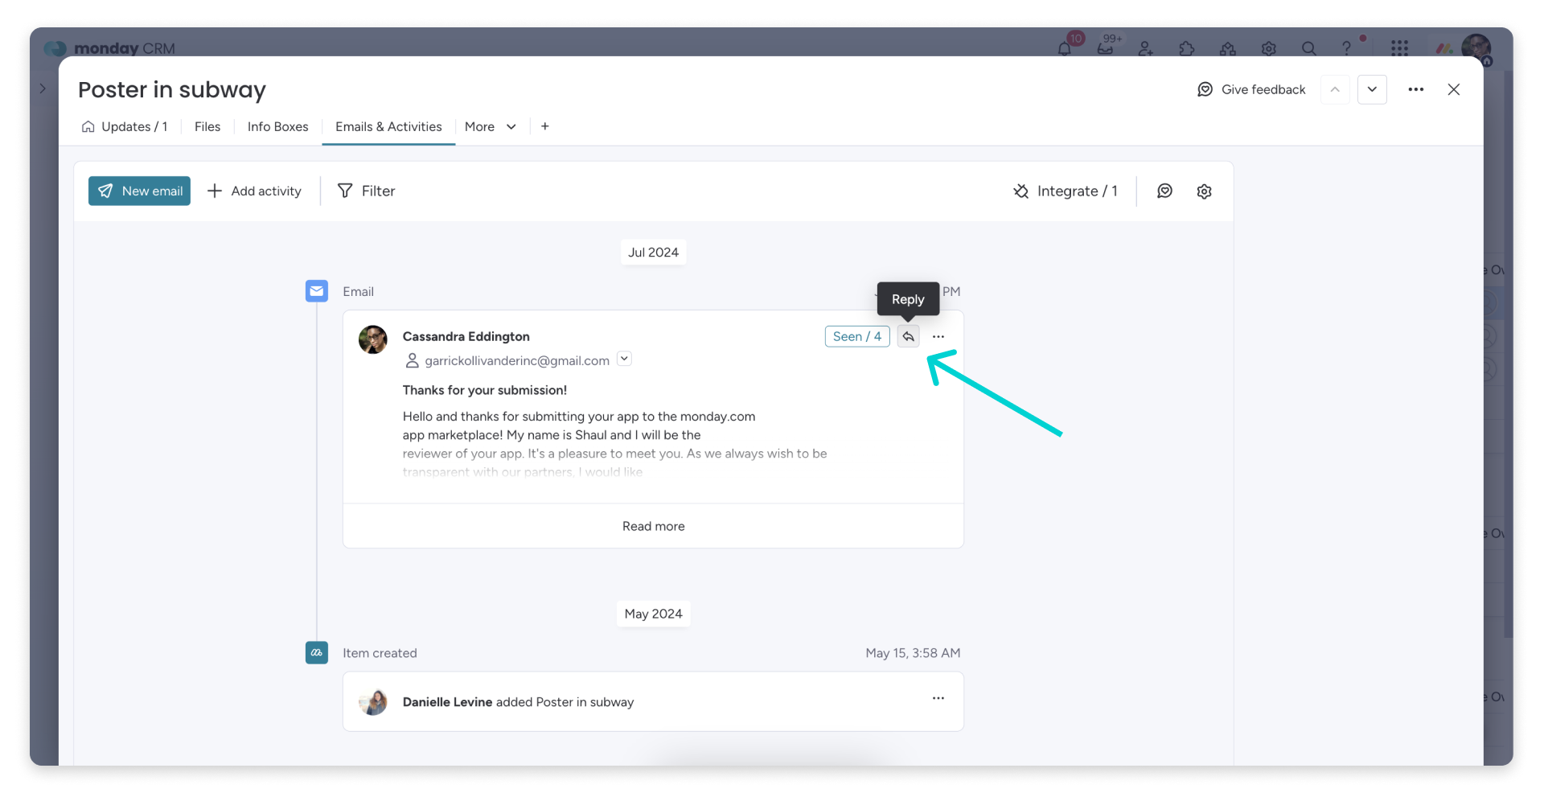Click Add activity button
The height and width of the screenshot is (793, 1544).
coord(254,191)
